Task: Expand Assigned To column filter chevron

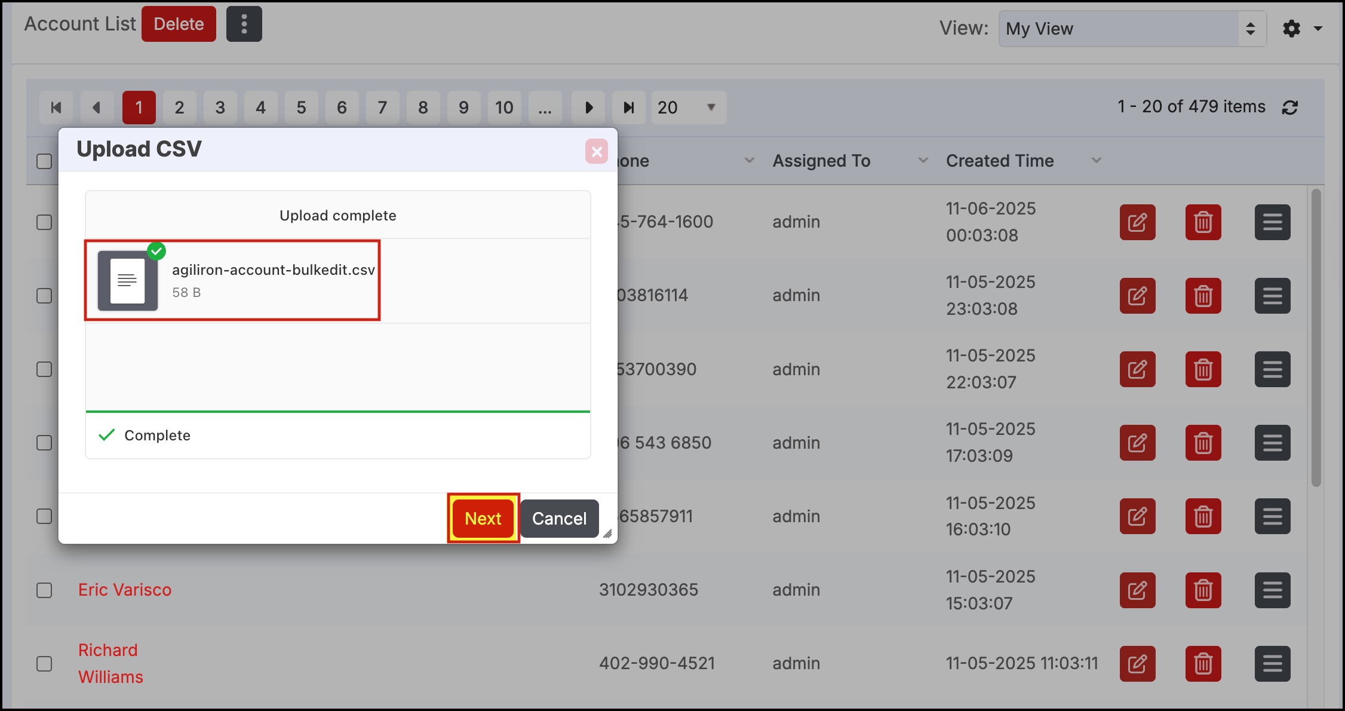Action: pos(923,160)
